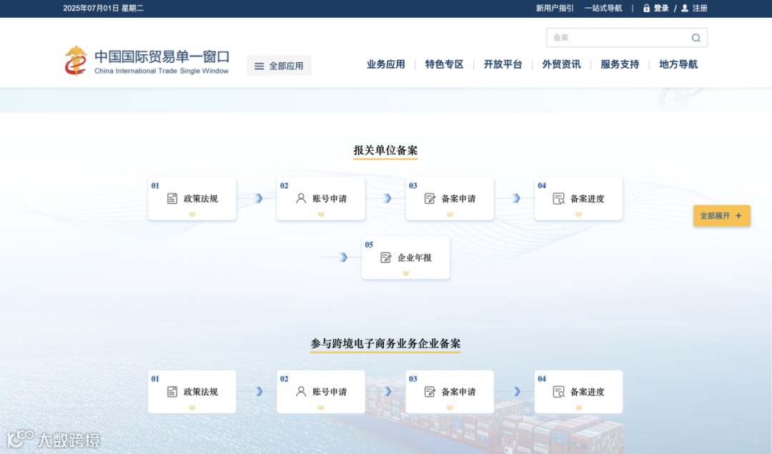772x454 pixels.
Task: Click the 备案进度 search-document icon under 报关单位备案
Action: point(559,199)
